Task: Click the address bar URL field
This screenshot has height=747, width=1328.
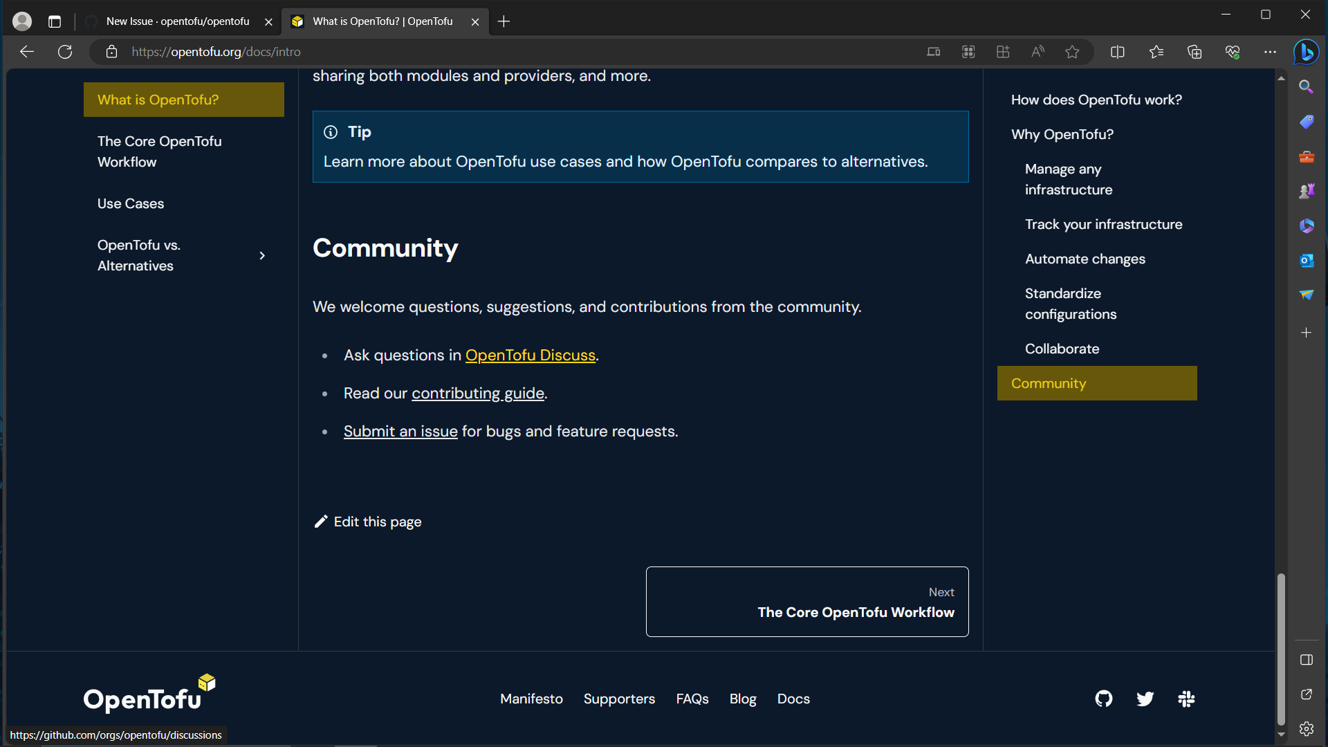Action: click(216, 51)
